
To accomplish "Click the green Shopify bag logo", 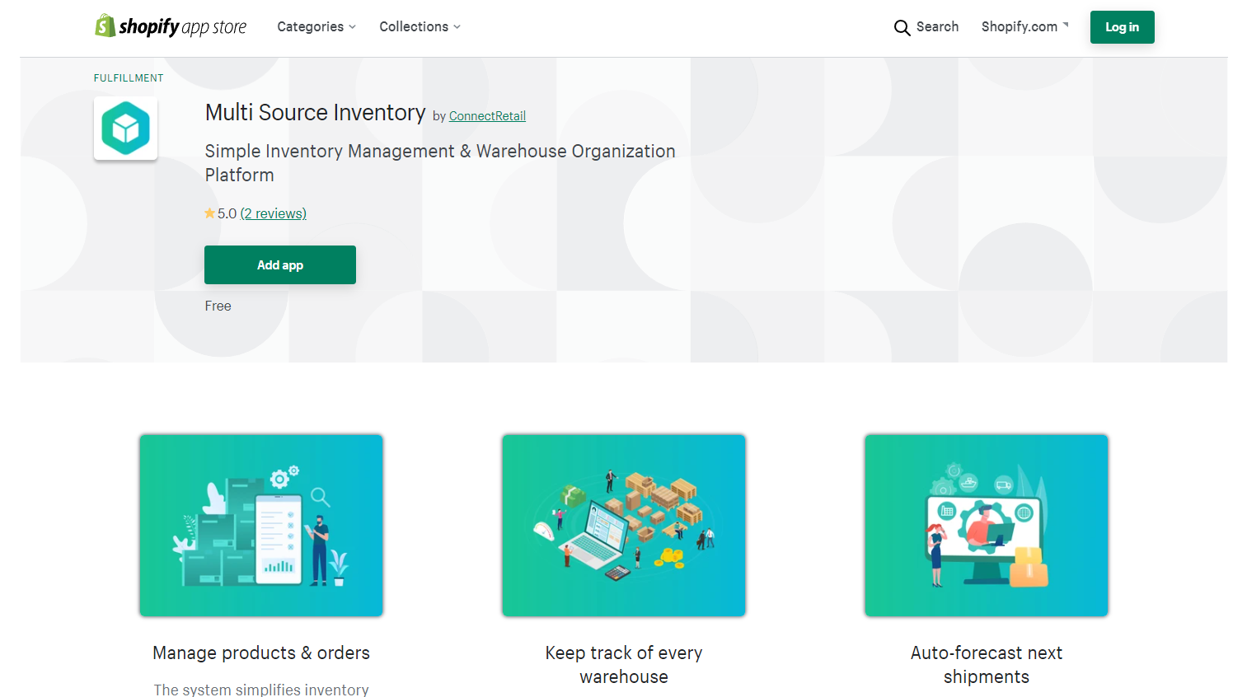I will tap(105, 25).
